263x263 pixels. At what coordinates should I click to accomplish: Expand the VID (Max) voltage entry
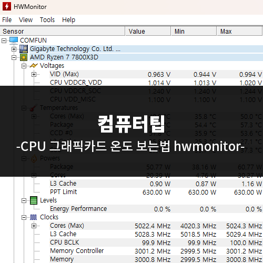[34, 74]
